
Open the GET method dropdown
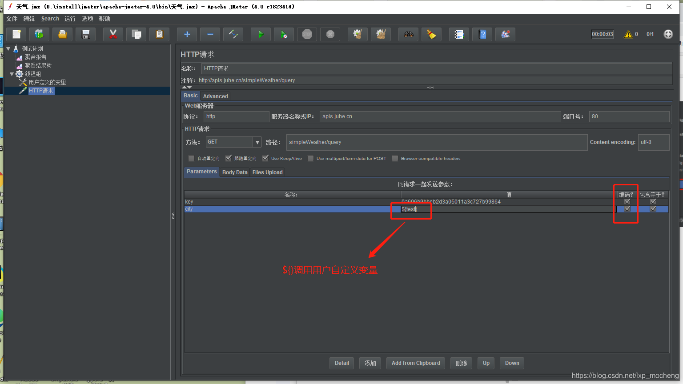click(257, 142)
